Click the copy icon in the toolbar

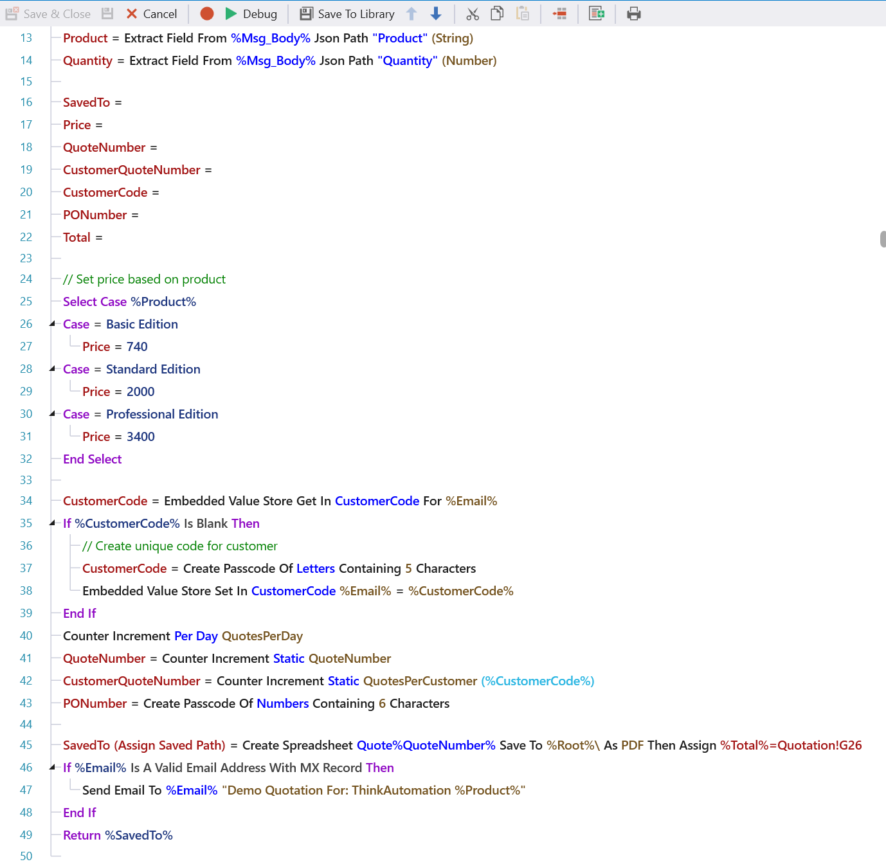coord(497,14)
